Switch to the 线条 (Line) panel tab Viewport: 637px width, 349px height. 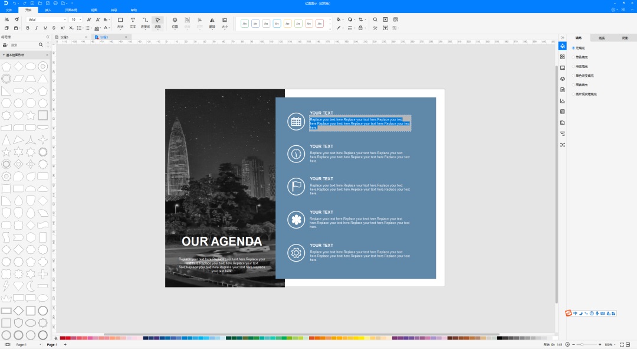(602, 38)
